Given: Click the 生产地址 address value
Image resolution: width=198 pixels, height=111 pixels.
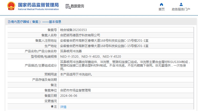Looking at the screenshot, I should [104, 46].
